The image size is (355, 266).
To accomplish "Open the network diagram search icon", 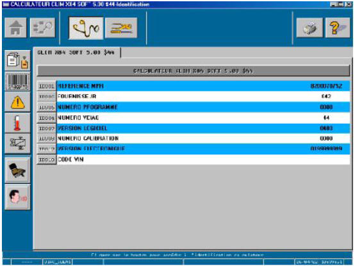I will (x=42, y=28).
